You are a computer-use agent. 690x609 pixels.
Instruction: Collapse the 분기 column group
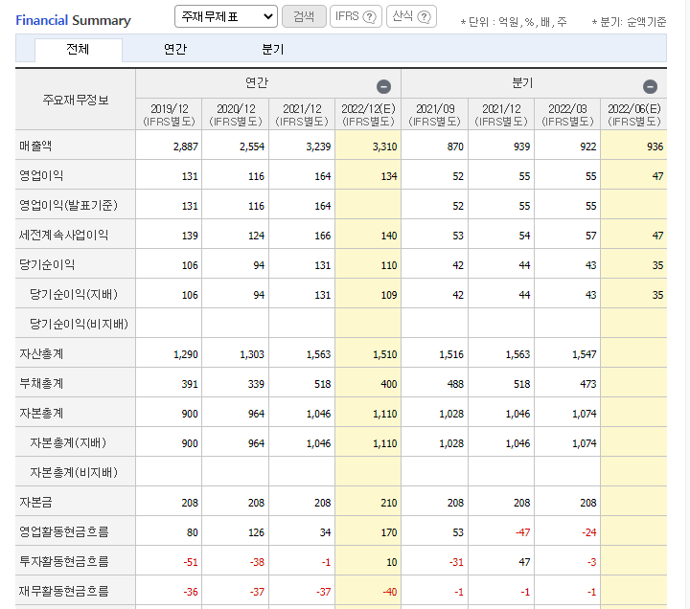click(x=650, y=86)
